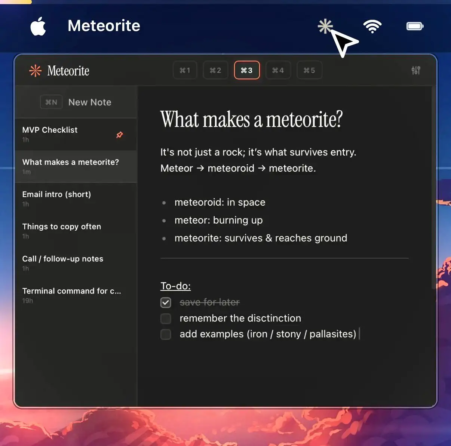
Task: Click the Meteorite asterisk in menu bar
Action: 325,26
